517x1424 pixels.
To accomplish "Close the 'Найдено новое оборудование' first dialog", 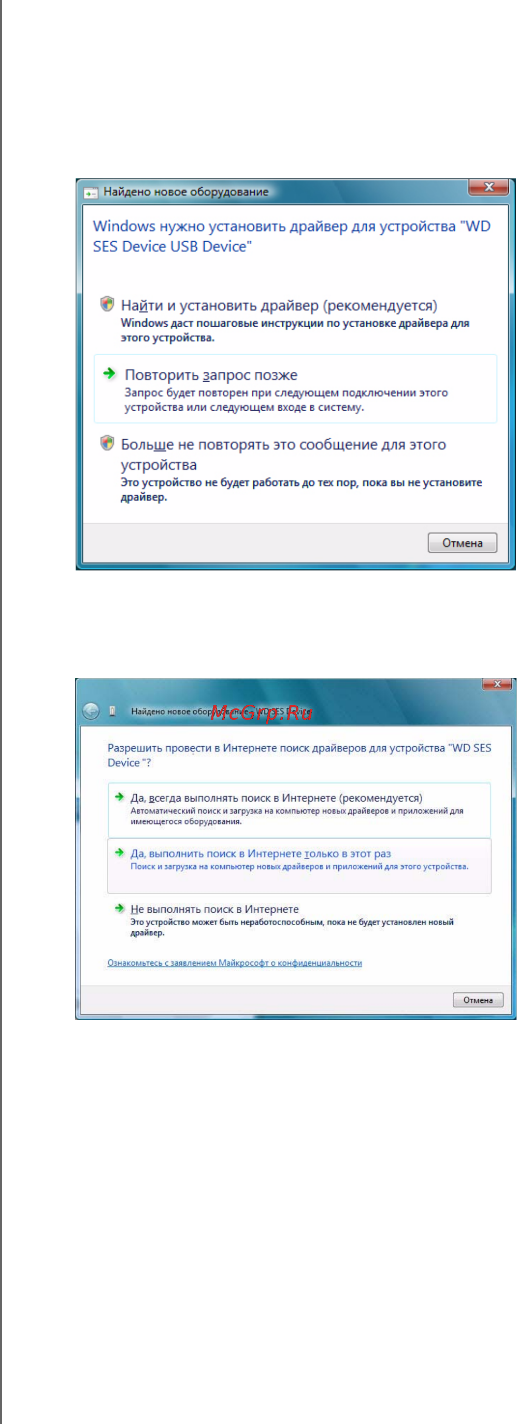I will pos(489,187).
